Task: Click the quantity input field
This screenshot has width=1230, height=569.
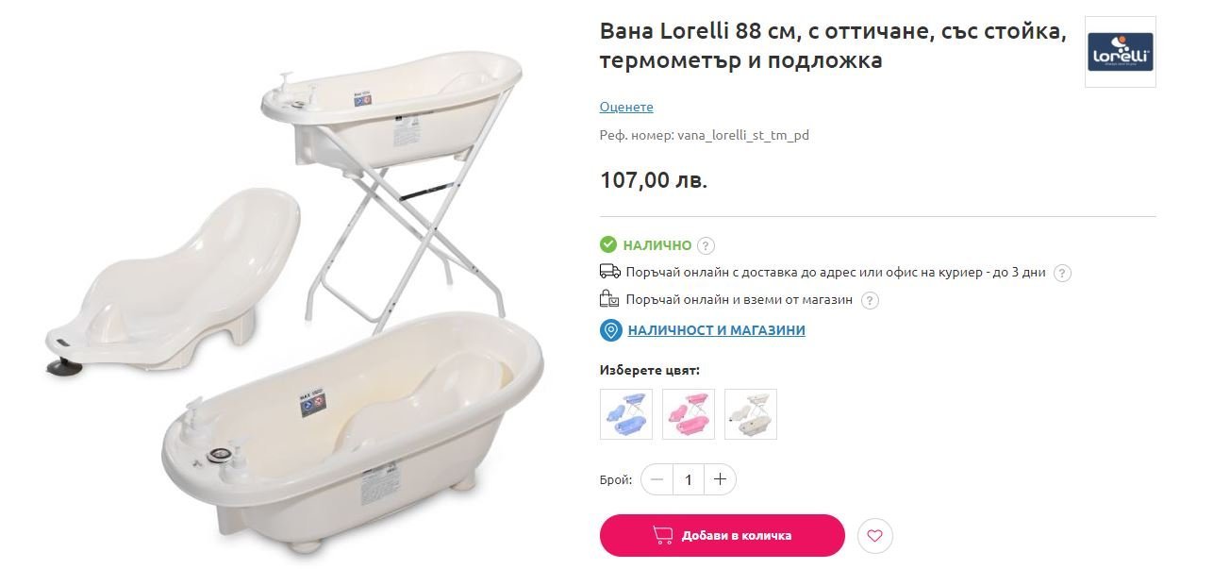Action: pos(689,479)
